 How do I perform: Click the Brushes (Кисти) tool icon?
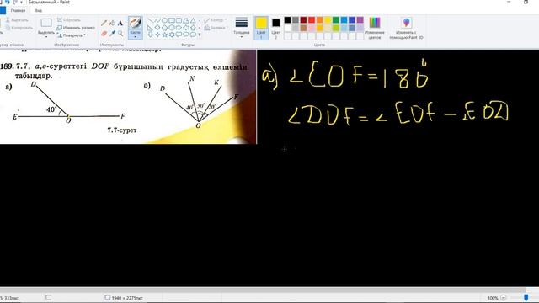[135, 23]
